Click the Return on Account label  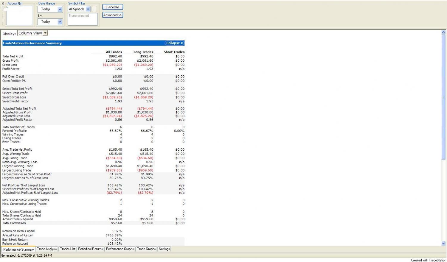(x=15, y=244)
